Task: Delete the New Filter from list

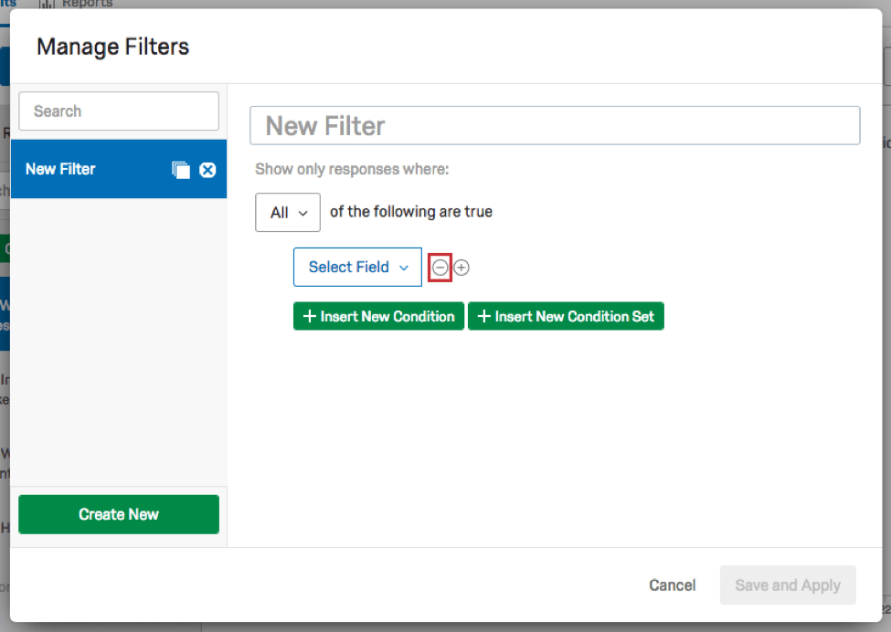Action: click(207, 170)
